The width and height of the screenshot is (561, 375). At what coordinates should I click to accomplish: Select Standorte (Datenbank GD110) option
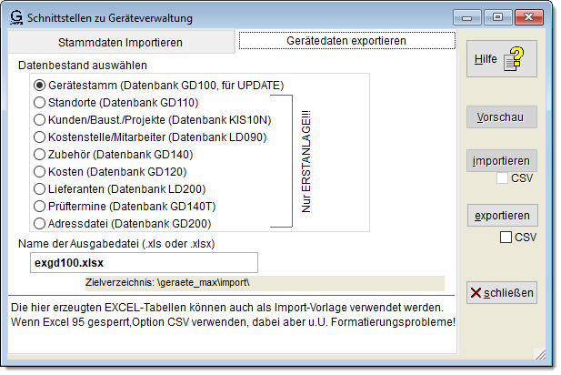tap(39, 102)
